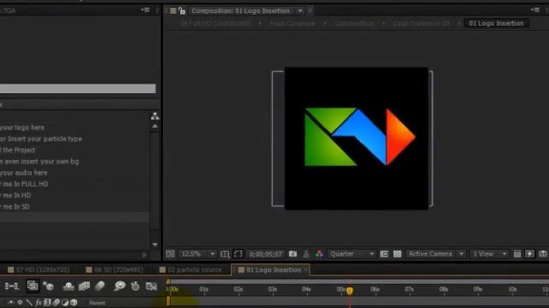Click the current time indicator marker
Viewport: 549px width, 308px height.
pos(349,291)
